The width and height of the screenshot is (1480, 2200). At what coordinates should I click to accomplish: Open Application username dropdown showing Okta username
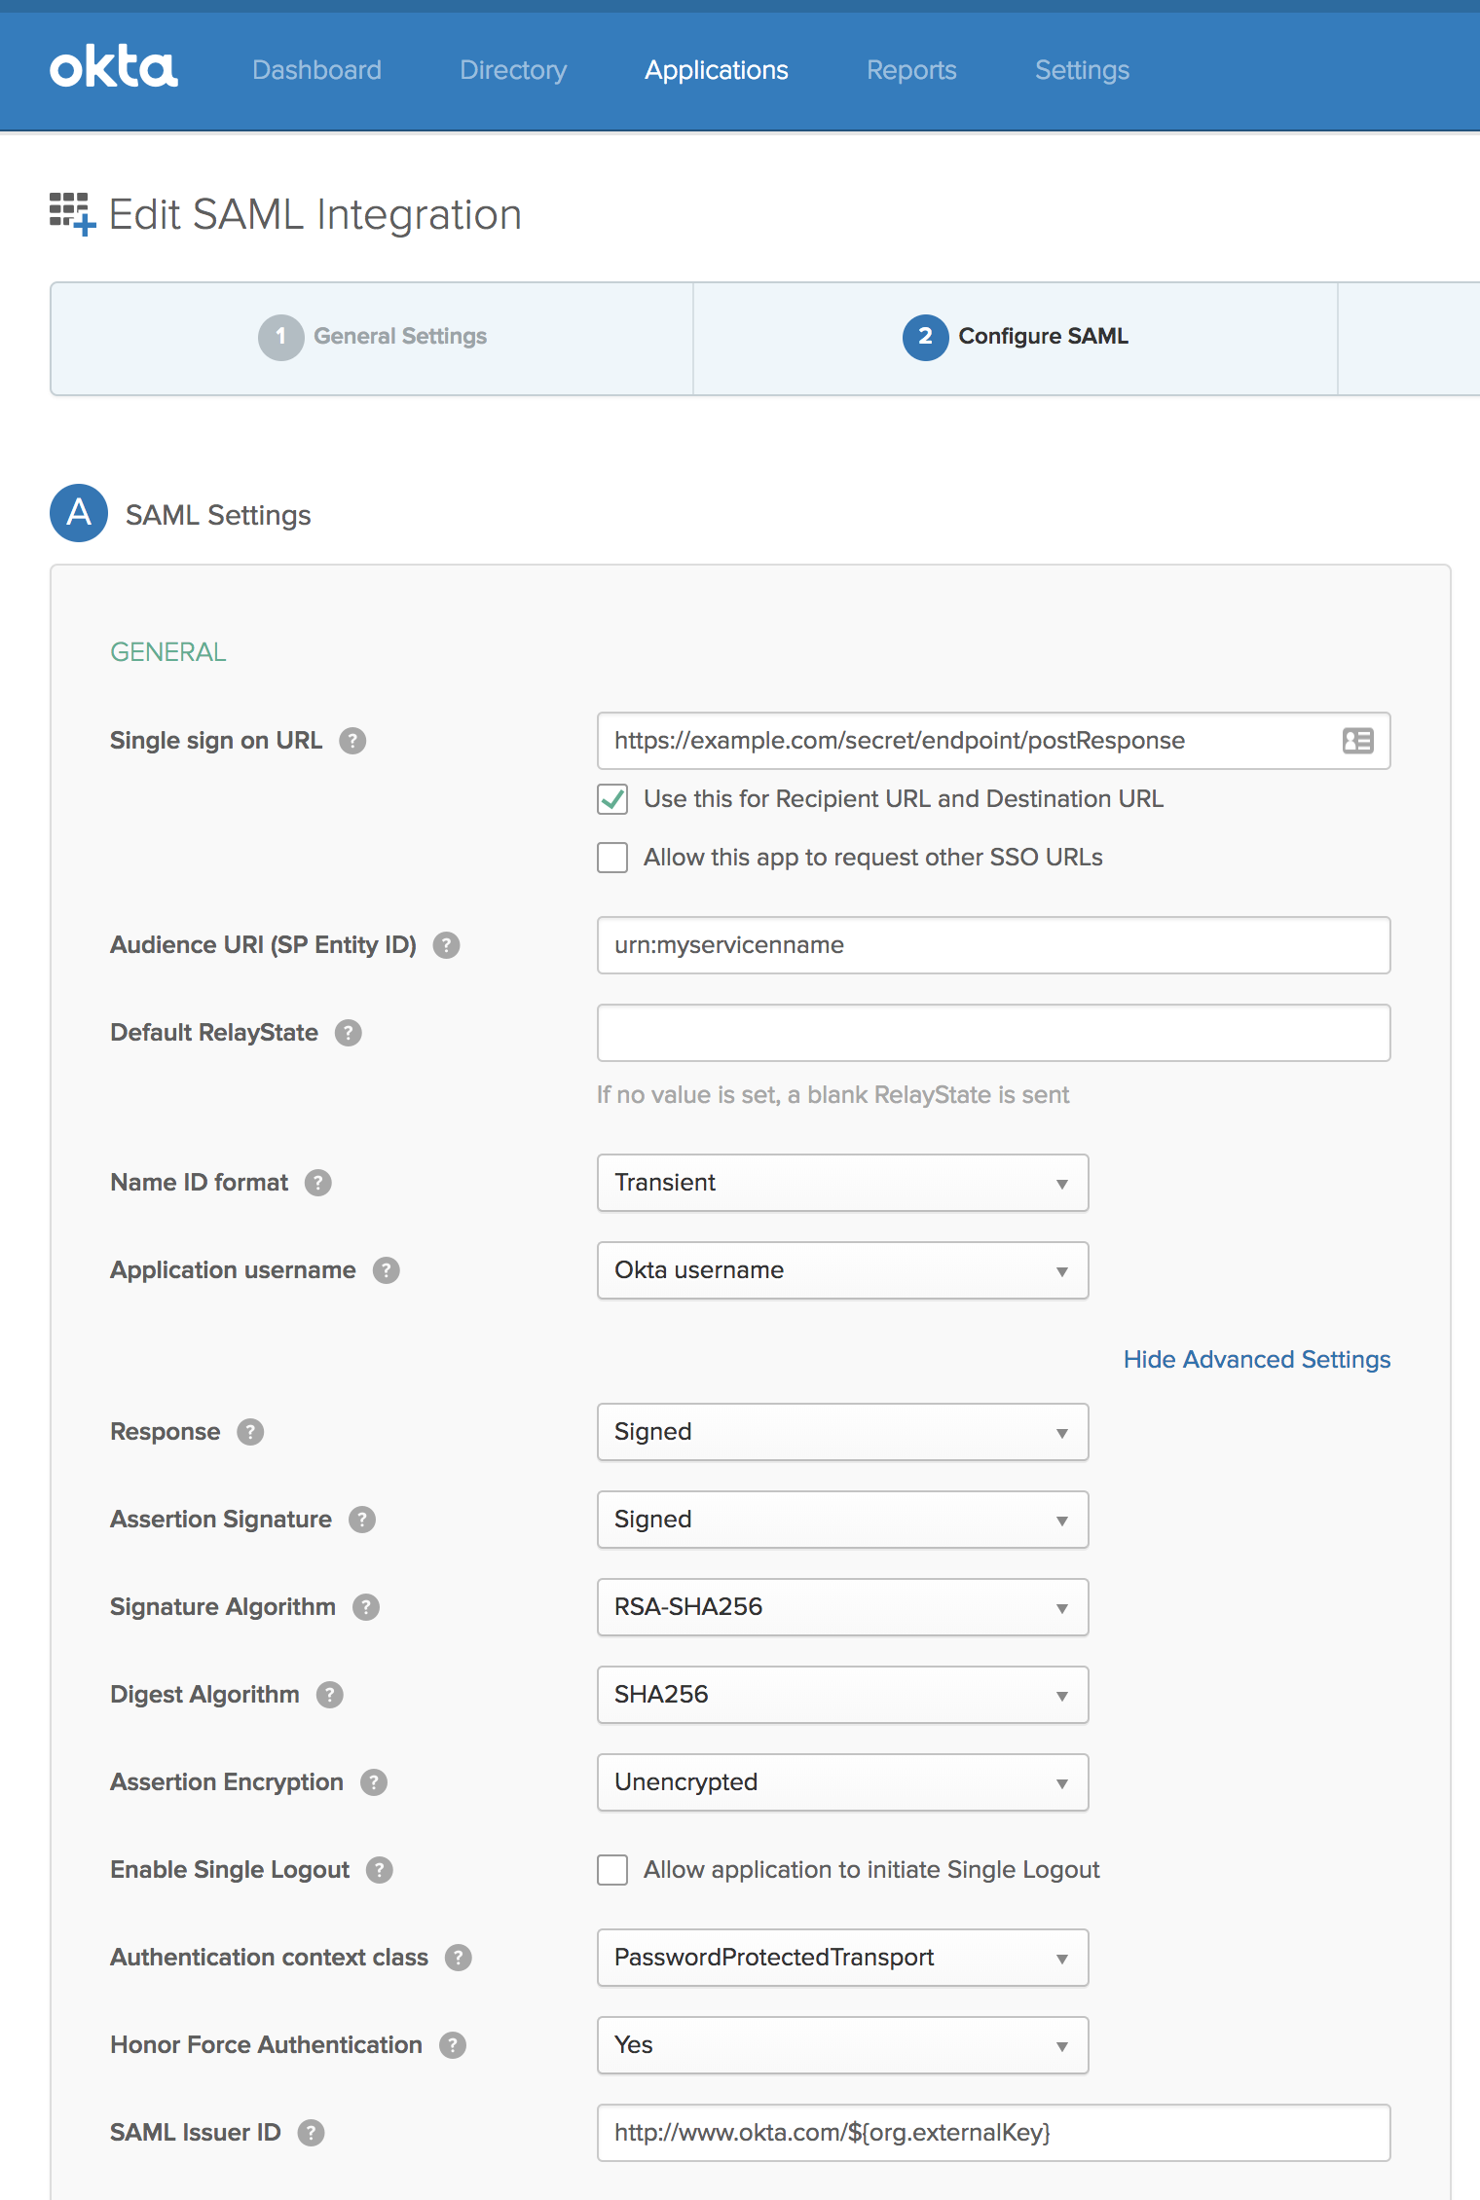pos(842,1270)
